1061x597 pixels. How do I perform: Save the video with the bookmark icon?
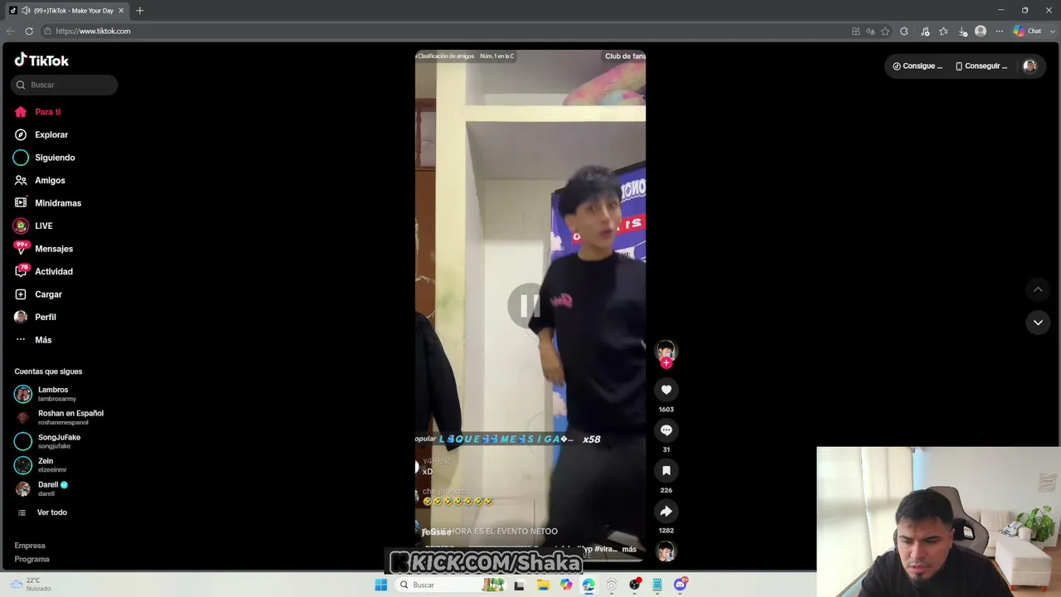(666, 470)
